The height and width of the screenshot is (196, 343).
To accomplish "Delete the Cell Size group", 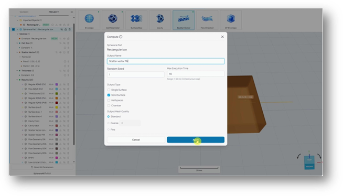I will pos(68,43).
